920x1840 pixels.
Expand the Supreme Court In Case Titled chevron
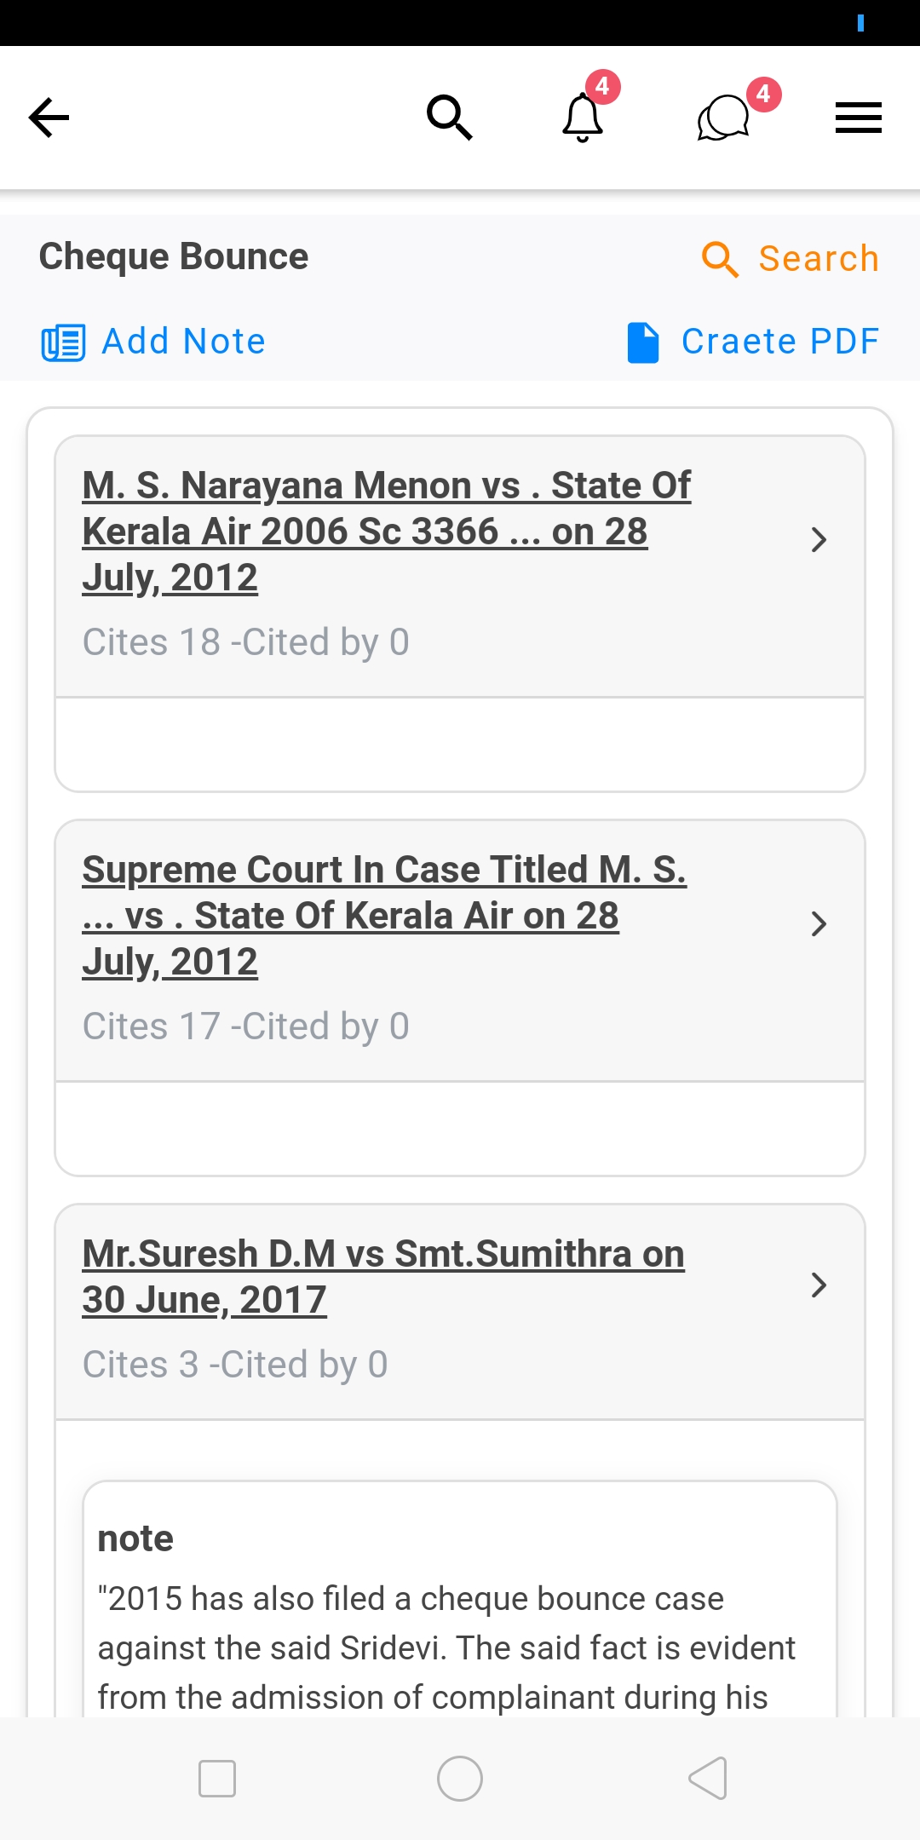pos(819,923)
